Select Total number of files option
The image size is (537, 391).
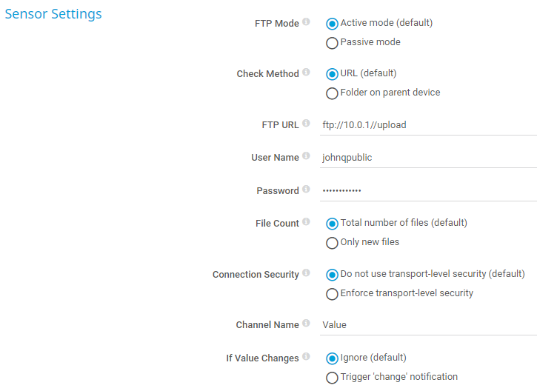tap(333, 224)
